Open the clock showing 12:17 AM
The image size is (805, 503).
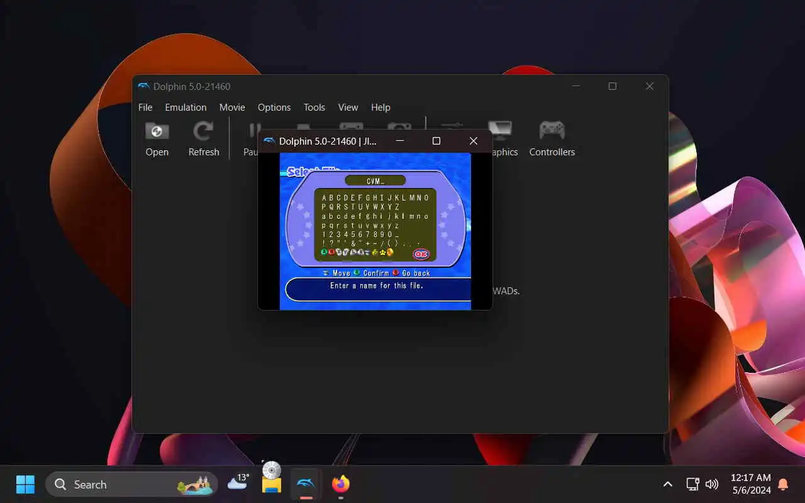(x=751, y=484)
